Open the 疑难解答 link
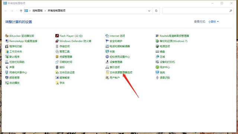 click(x=64, y=78)
